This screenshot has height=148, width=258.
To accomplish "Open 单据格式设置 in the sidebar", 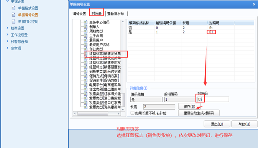I will tap(28, 8).
